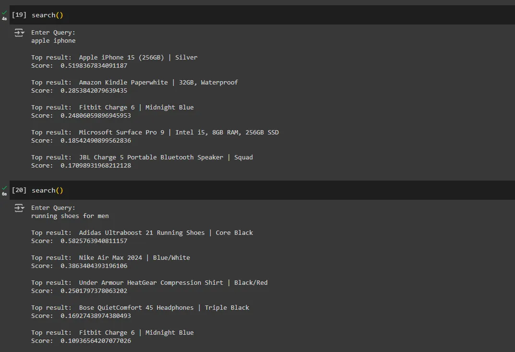Click the Amazon Kindle Paperwhite result line

tap(135, 83)
